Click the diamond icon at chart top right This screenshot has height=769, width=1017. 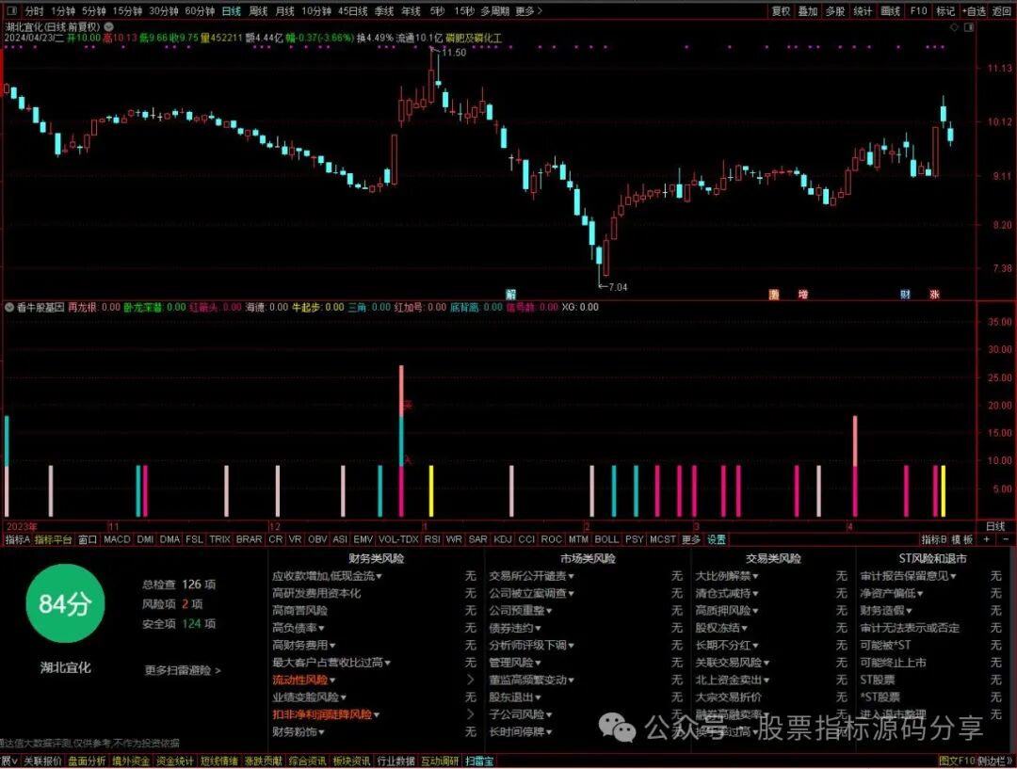click(954, 27)
